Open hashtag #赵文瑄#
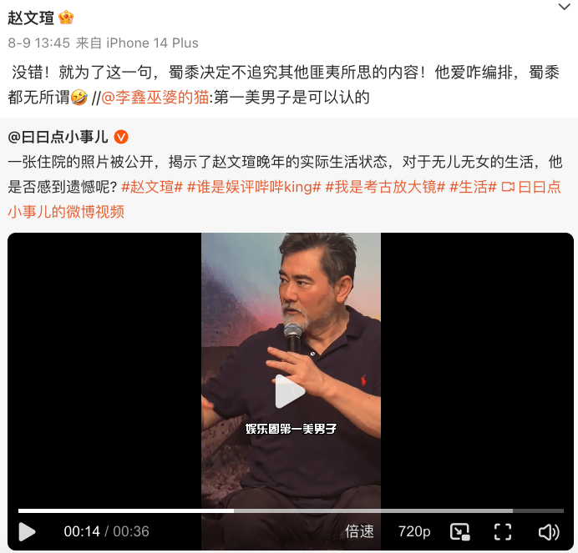This screenshot has height=553, width=578. 152,187
